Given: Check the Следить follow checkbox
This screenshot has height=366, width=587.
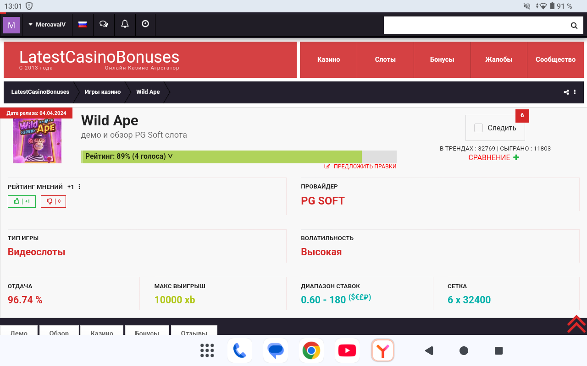Looking at the screenshot, I should coord(478,128).
